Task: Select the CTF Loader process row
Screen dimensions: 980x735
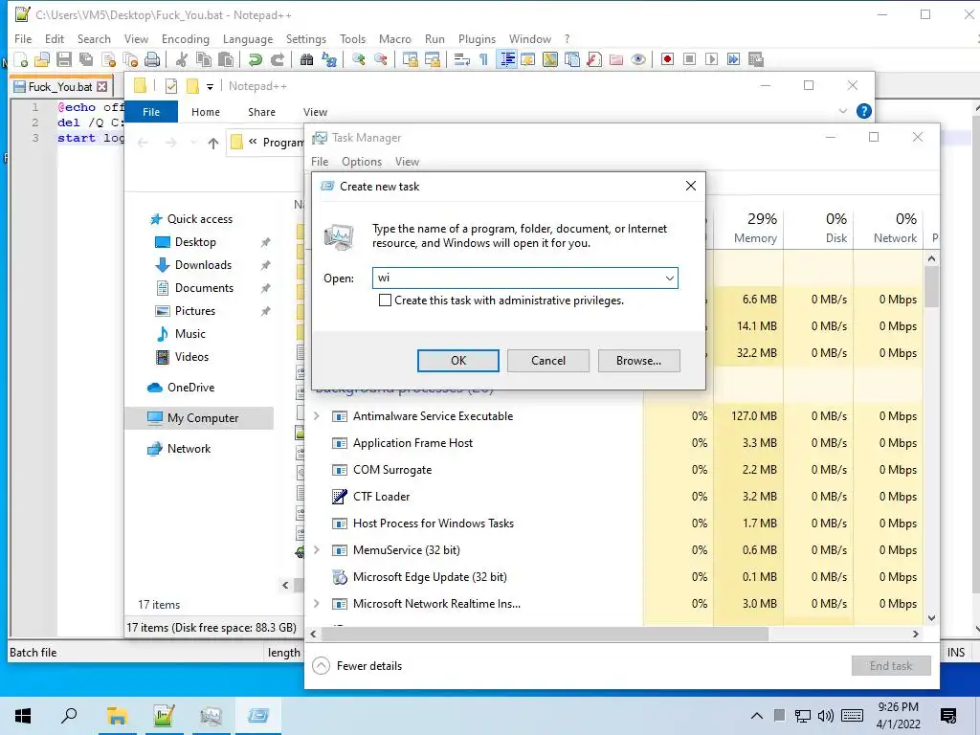Action: [479, 497]
